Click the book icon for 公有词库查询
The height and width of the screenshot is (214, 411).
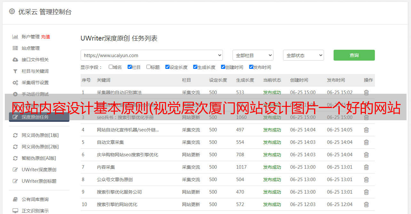(15, 199)
